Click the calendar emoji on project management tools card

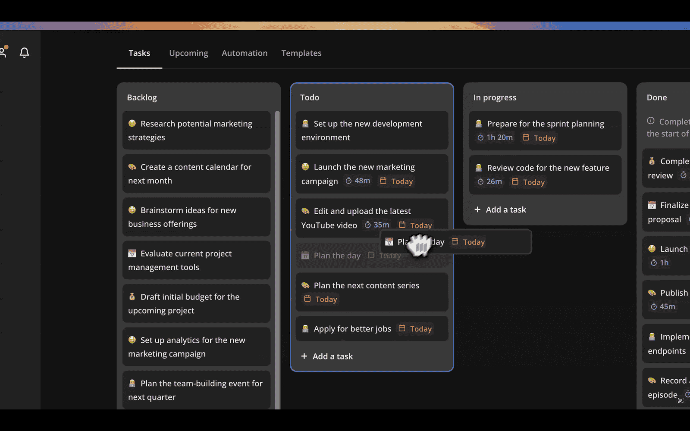pyautogui.click(x=132, y=253)
